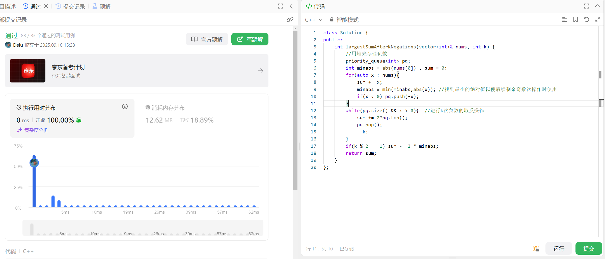Open the C++ language dropdown
605x259 pixels.
point(314,20)
